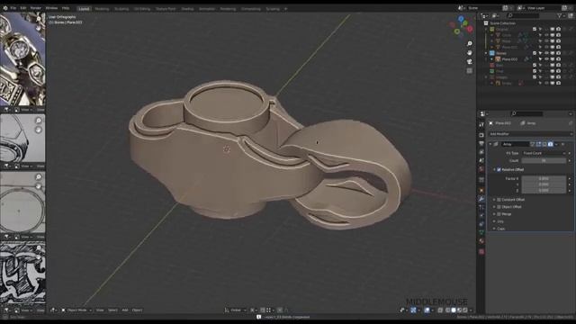Adjust the Factor Z value field
The height and width of the screenshot is (324, 576).
[544, 191]
